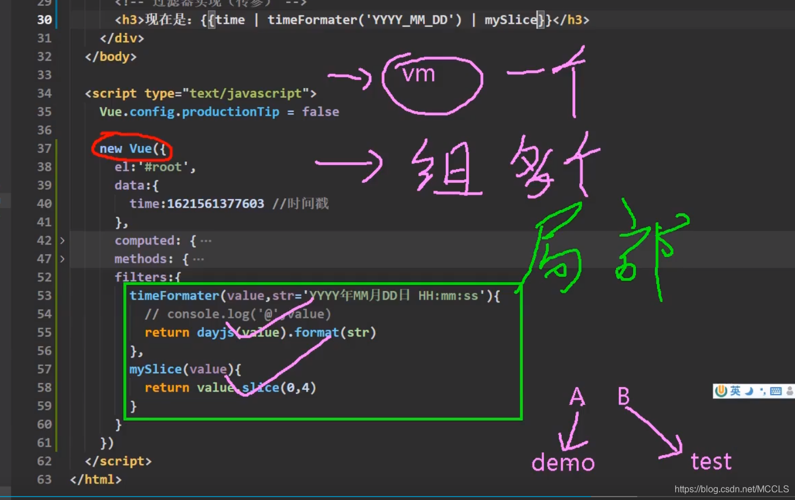Click 'Vue.config.productionTip' on line 35

coord(190,112)
